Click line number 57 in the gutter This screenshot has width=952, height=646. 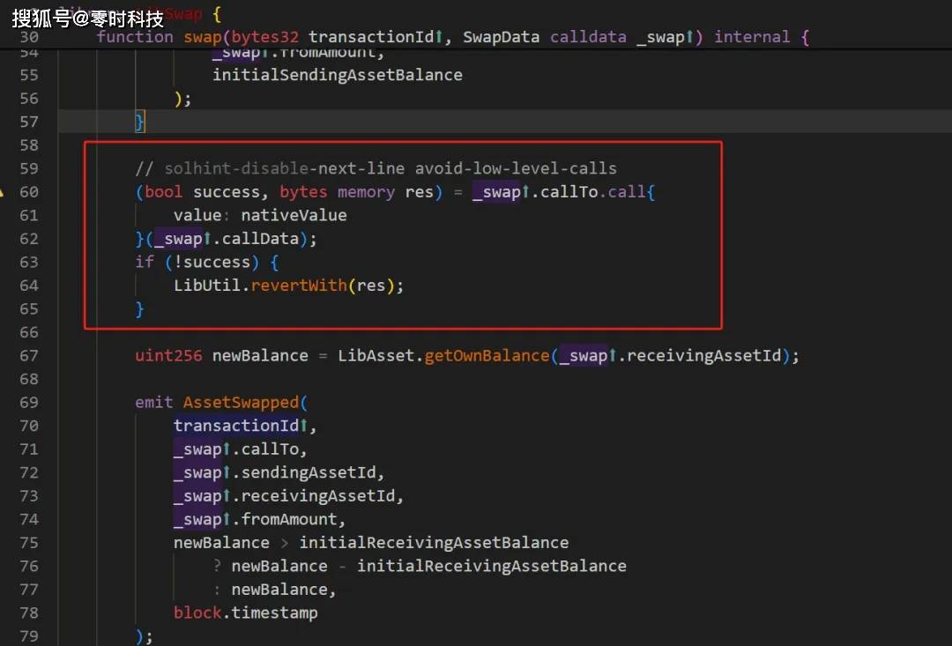[x=28, y=122]
